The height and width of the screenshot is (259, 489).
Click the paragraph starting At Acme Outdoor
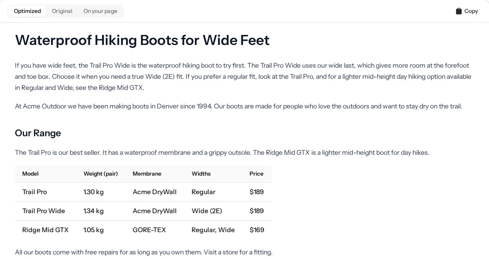tap(239, 106)
